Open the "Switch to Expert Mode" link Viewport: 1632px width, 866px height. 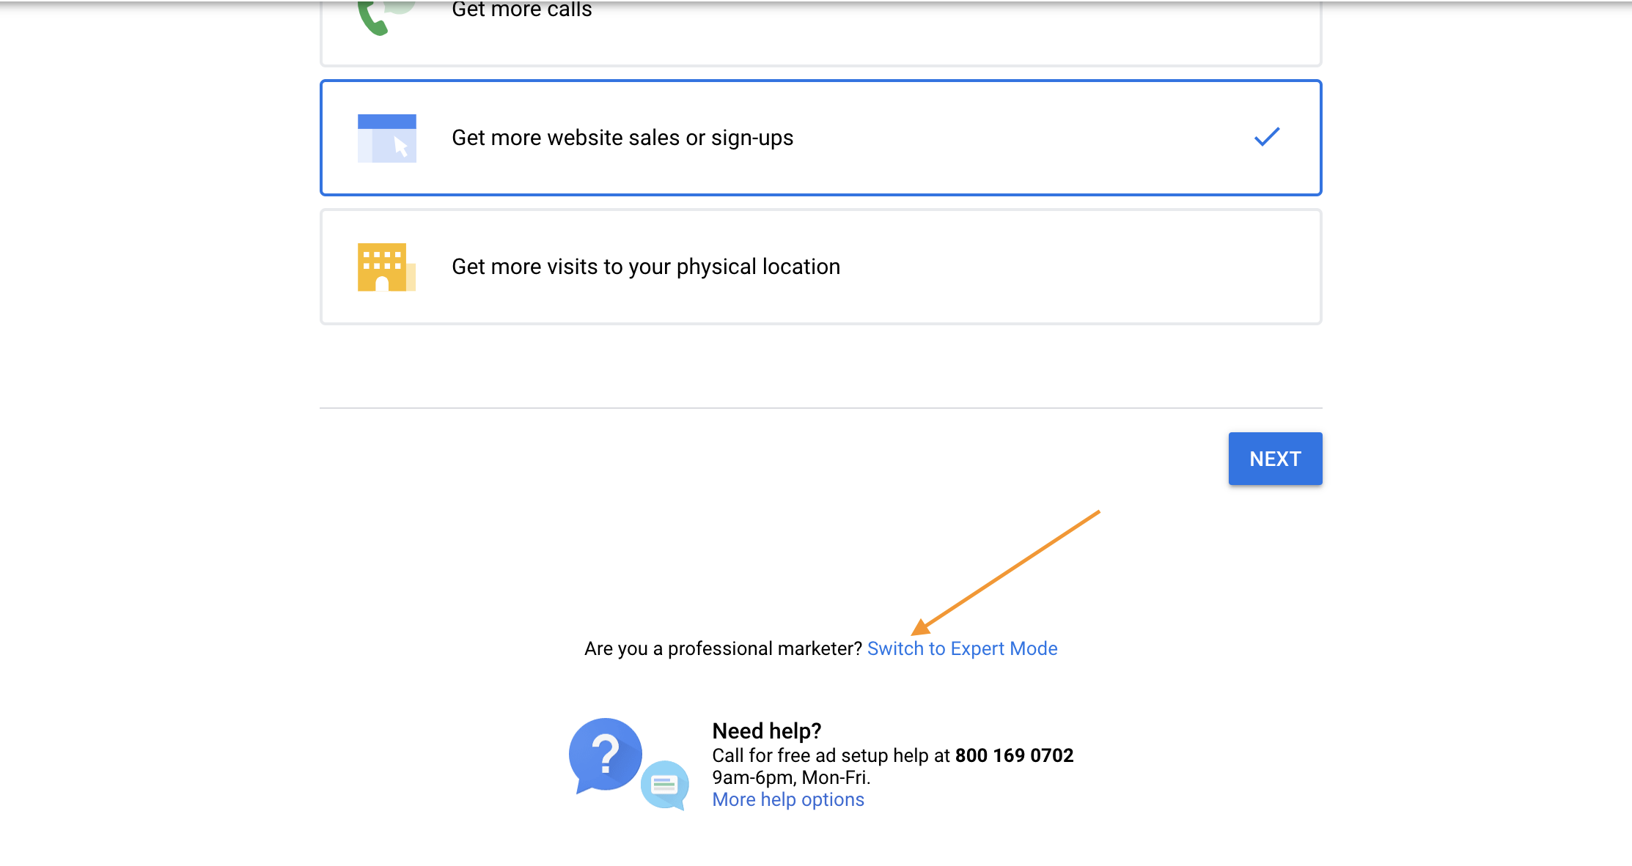(x=962, y=648)
